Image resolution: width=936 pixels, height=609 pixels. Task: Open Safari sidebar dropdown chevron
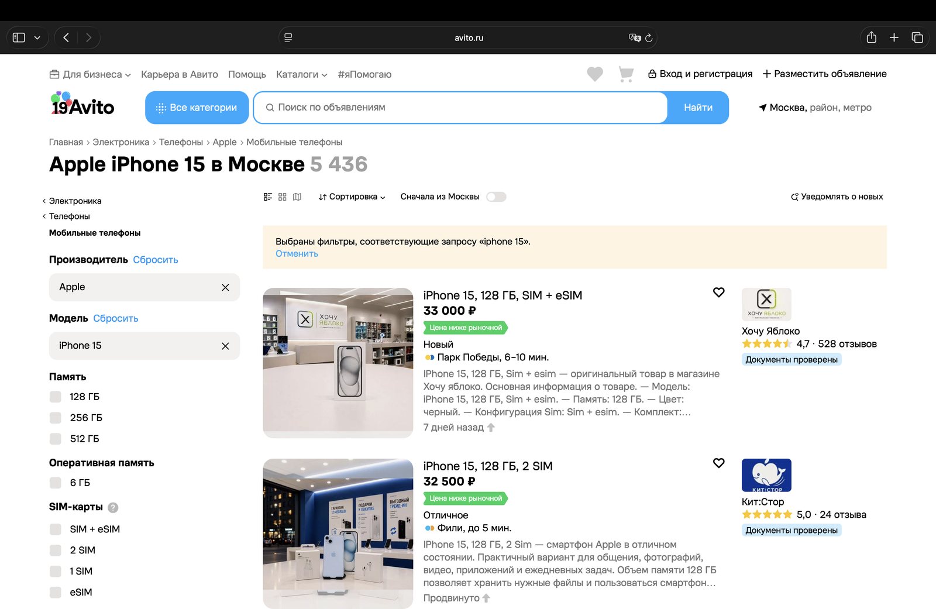pyautogui.click(x=37, y=37)
